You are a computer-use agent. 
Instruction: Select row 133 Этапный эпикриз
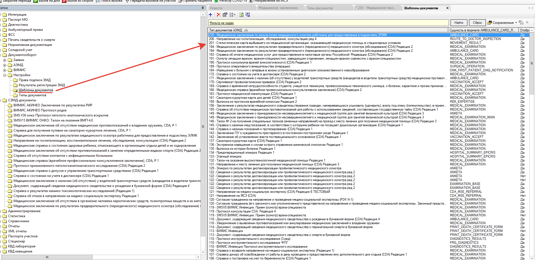369,156
